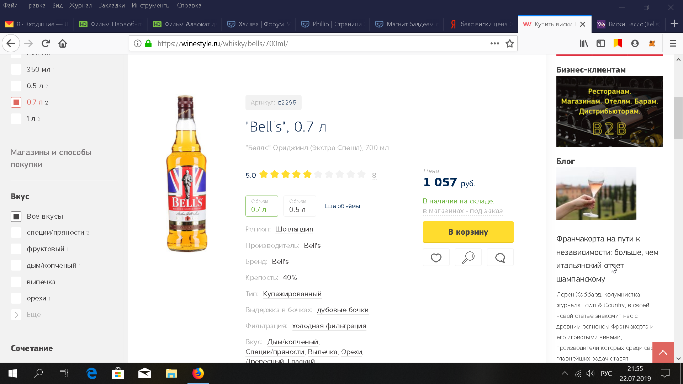This screenshot has width=683, height=384.
Task: Select the 0.5 л volume option
Action: (300, 206)
